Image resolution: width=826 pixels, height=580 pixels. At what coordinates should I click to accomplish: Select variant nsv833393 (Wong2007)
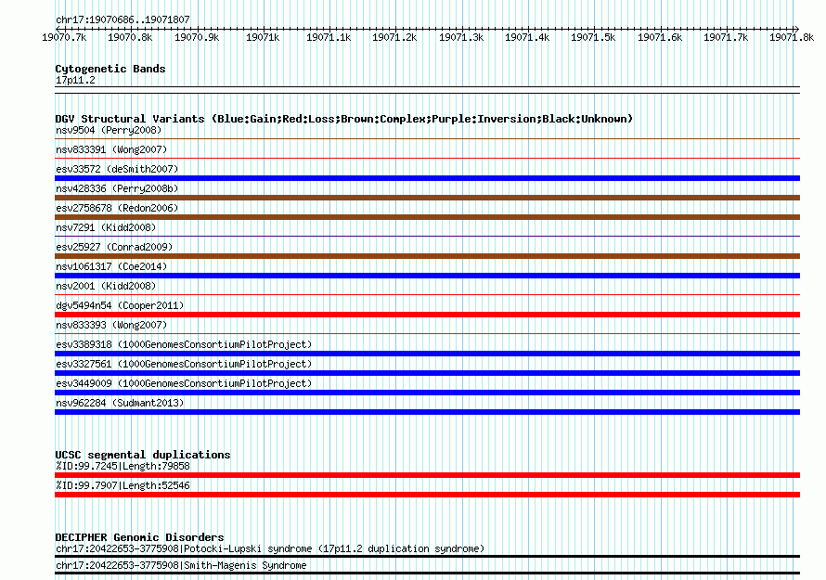pyautogui.click(x=111, y=325)
